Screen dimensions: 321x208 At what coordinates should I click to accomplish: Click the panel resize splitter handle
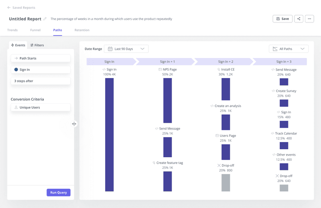click(74, 124)
